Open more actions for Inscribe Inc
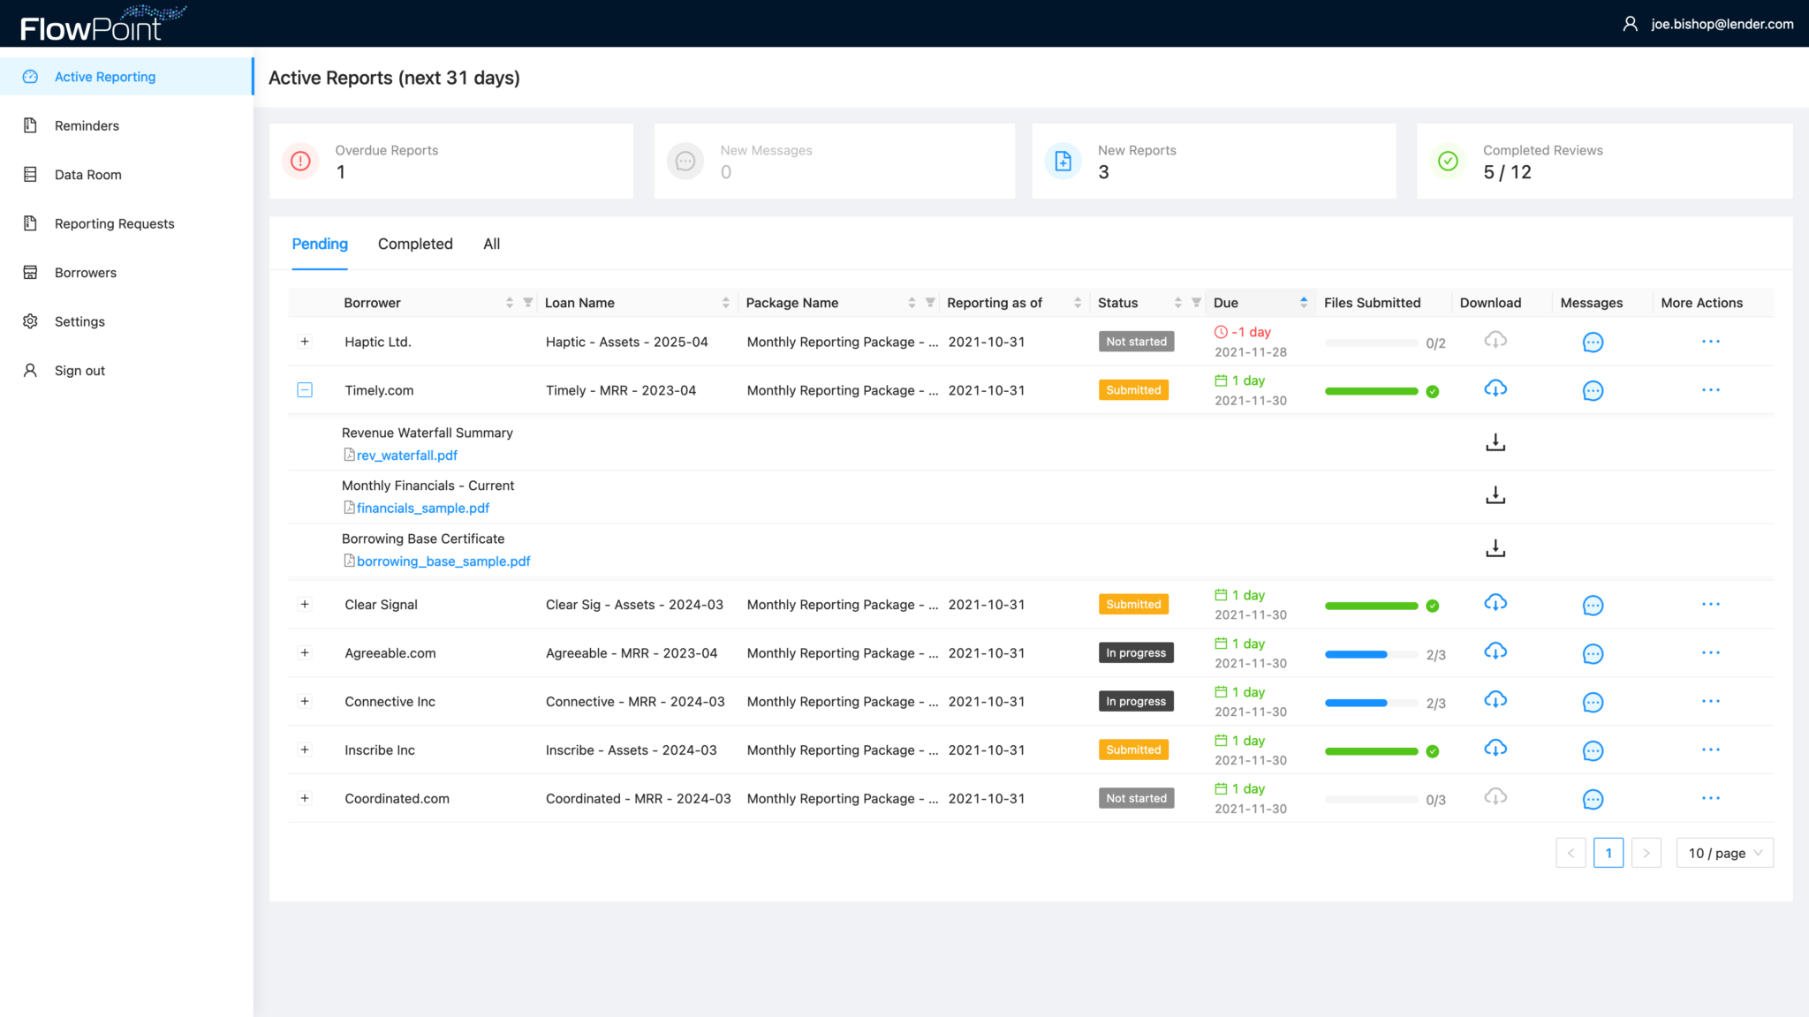Screen dimensions: 1809x1017 (x=1710, y=750)
